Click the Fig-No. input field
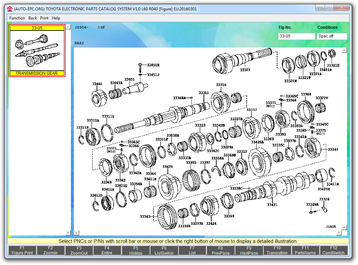The width and height of the screenshot is (358, 265). (296, 36)
